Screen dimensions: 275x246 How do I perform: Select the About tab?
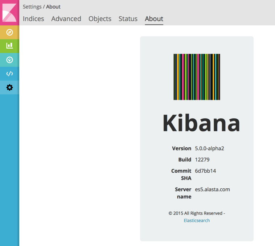154,19
